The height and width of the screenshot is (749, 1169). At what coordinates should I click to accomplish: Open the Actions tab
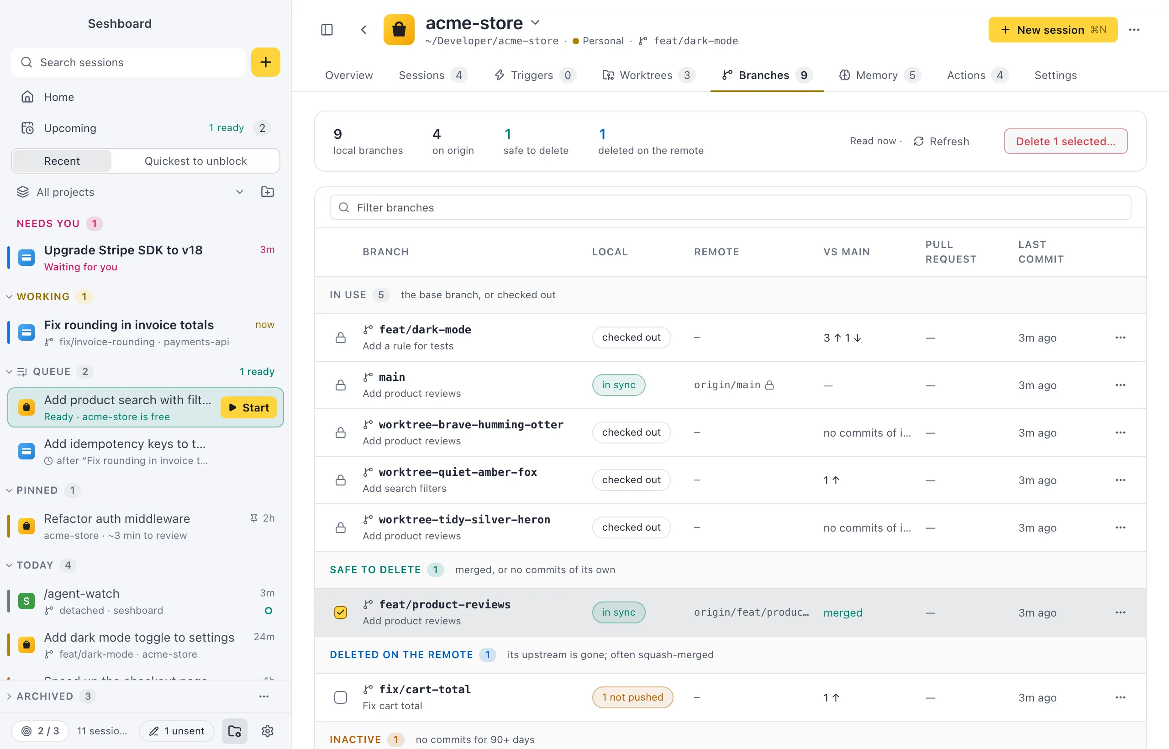click(977, 75)
